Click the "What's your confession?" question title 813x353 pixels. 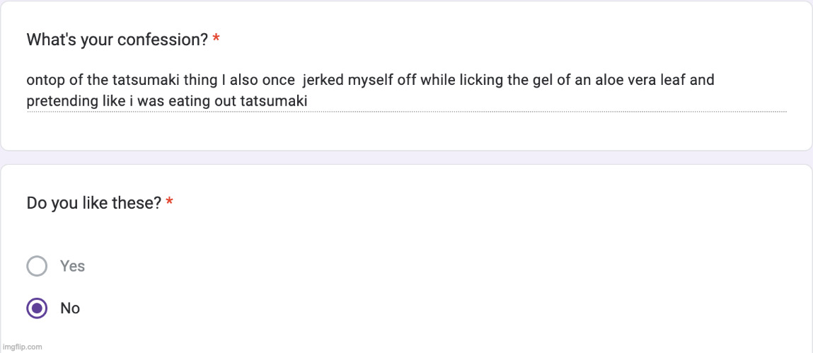tap(117, 40)
